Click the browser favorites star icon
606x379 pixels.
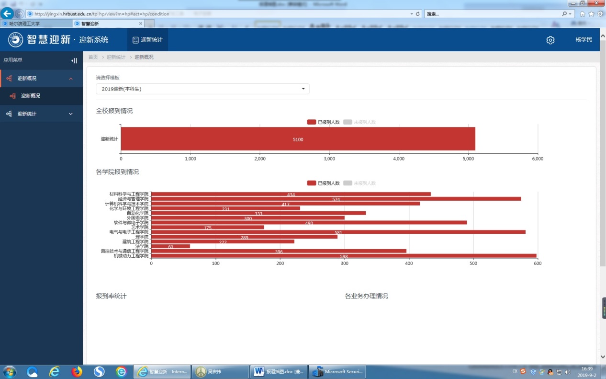tap(591, 14)
